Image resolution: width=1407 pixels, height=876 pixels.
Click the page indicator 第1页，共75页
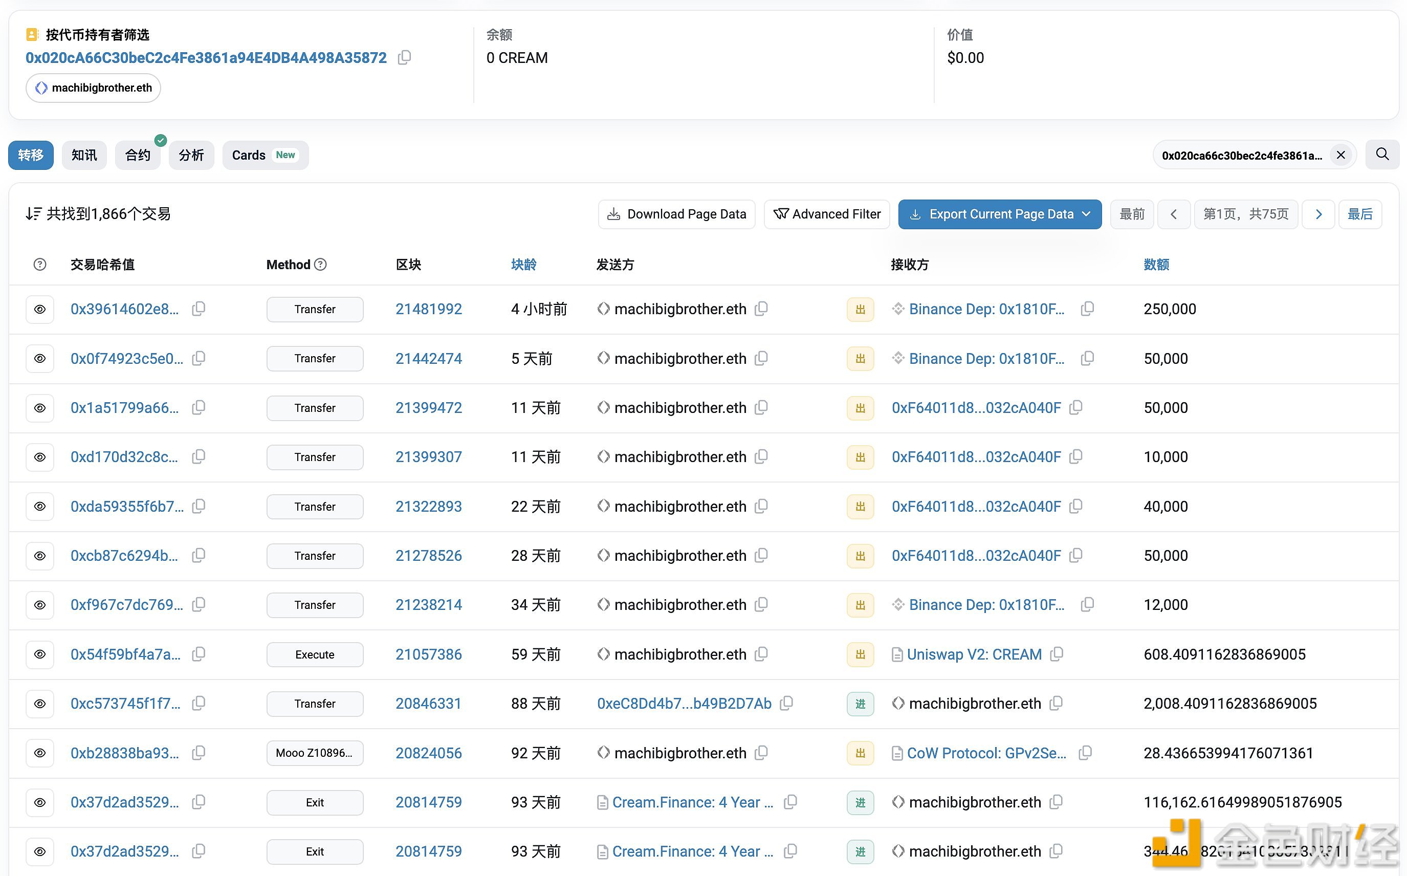click(x=1246, y=214)
